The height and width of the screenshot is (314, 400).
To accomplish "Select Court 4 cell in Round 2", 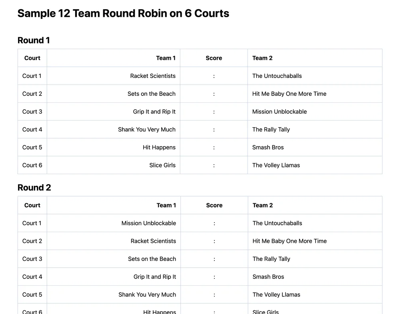I will [32, 277].
